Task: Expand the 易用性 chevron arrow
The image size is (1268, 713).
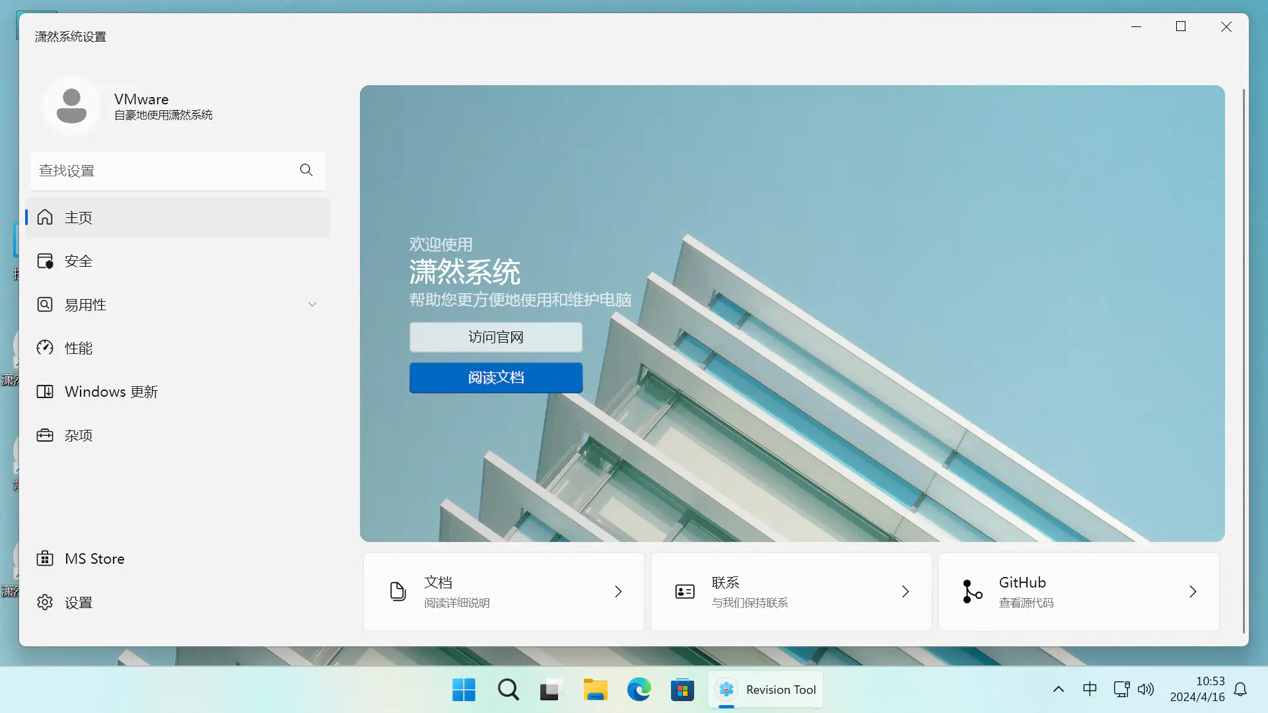Action: (312, 304)
